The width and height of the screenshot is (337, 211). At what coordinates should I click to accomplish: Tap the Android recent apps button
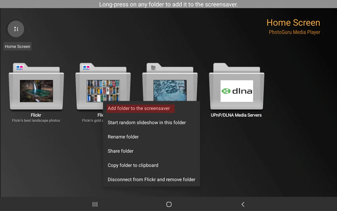tap(95, 205)
